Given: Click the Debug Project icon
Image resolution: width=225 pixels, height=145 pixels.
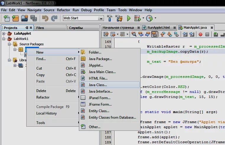Looking at the screenshot, I should 138,18.
